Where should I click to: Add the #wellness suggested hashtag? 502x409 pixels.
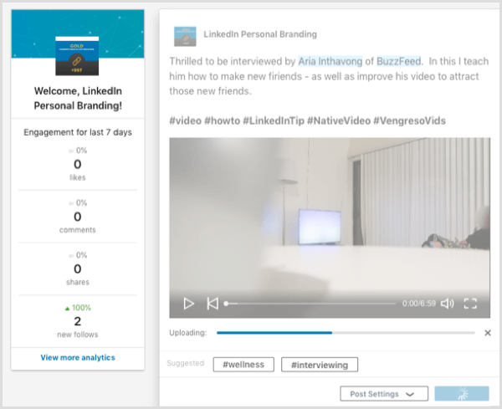tap(243, 365)
